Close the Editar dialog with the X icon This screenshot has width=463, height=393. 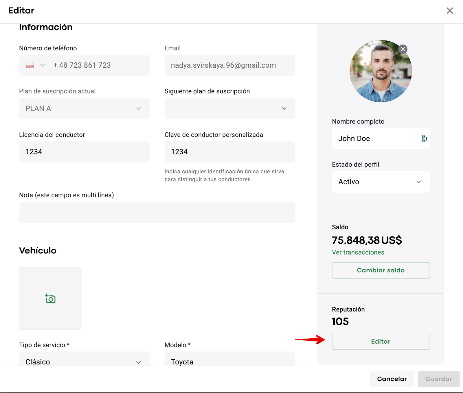click(x=450, y=11)
